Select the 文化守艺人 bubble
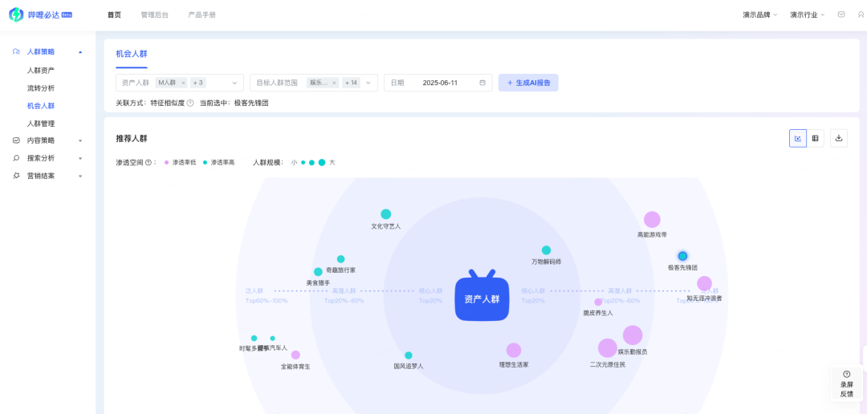This screenshot has height=414, width=867. [x=386, y=214]
